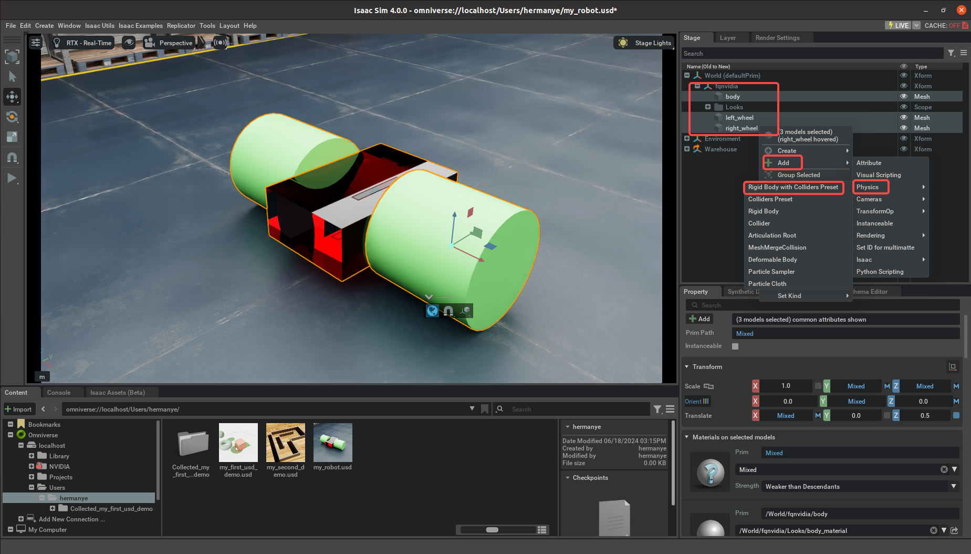971x554 pixels.
Task: Switch to Render Settings tab
Action: point(777,38)
